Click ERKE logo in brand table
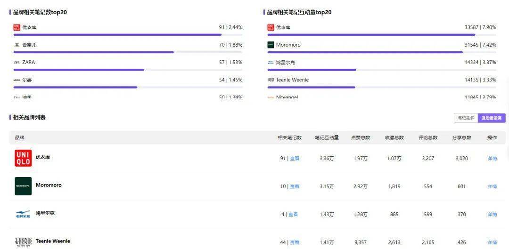This screenshot has height=250, width=509. click(x=23, y=214)
